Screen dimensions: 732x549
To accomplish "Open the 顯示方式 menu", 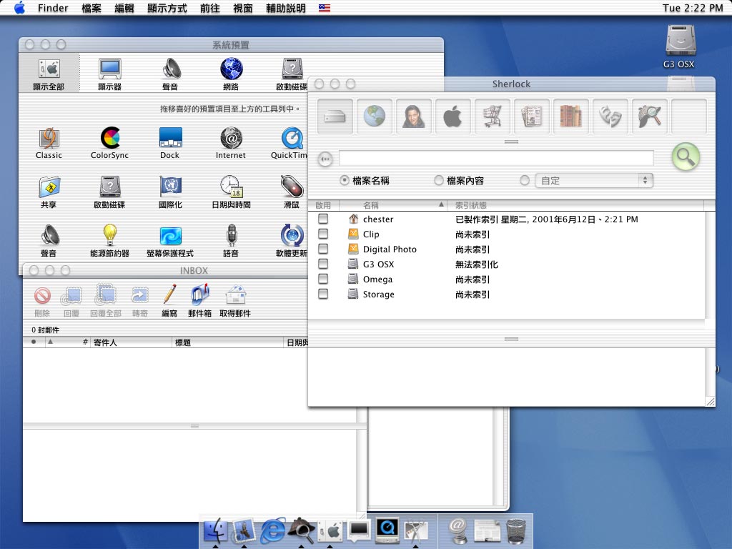I will point(167,9).
